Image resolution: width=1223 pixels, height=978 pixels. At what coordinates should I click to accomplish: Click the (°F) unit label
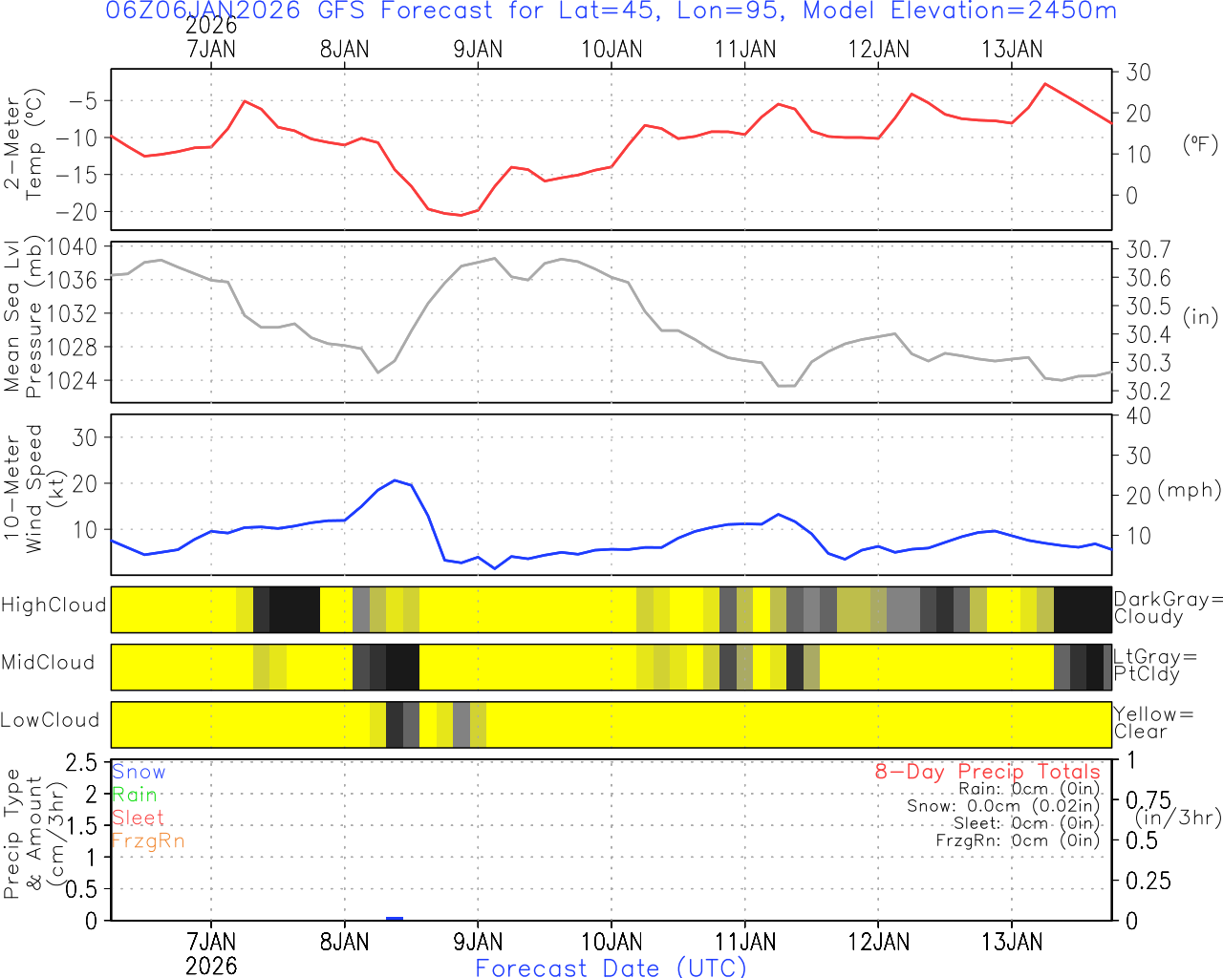(x=1200, y=144)
